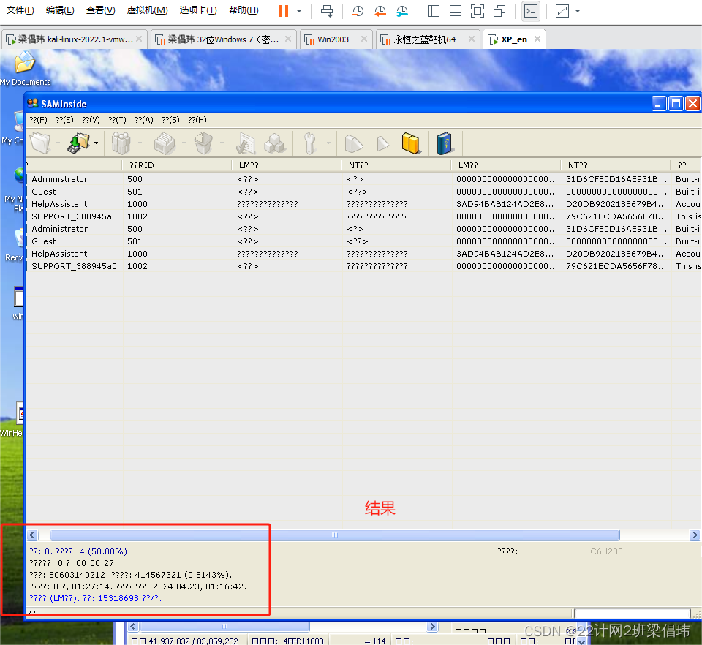Click left arrow of SAMInside horizontal scrollbar
This screenshot has width=702, height=645.
32,535
